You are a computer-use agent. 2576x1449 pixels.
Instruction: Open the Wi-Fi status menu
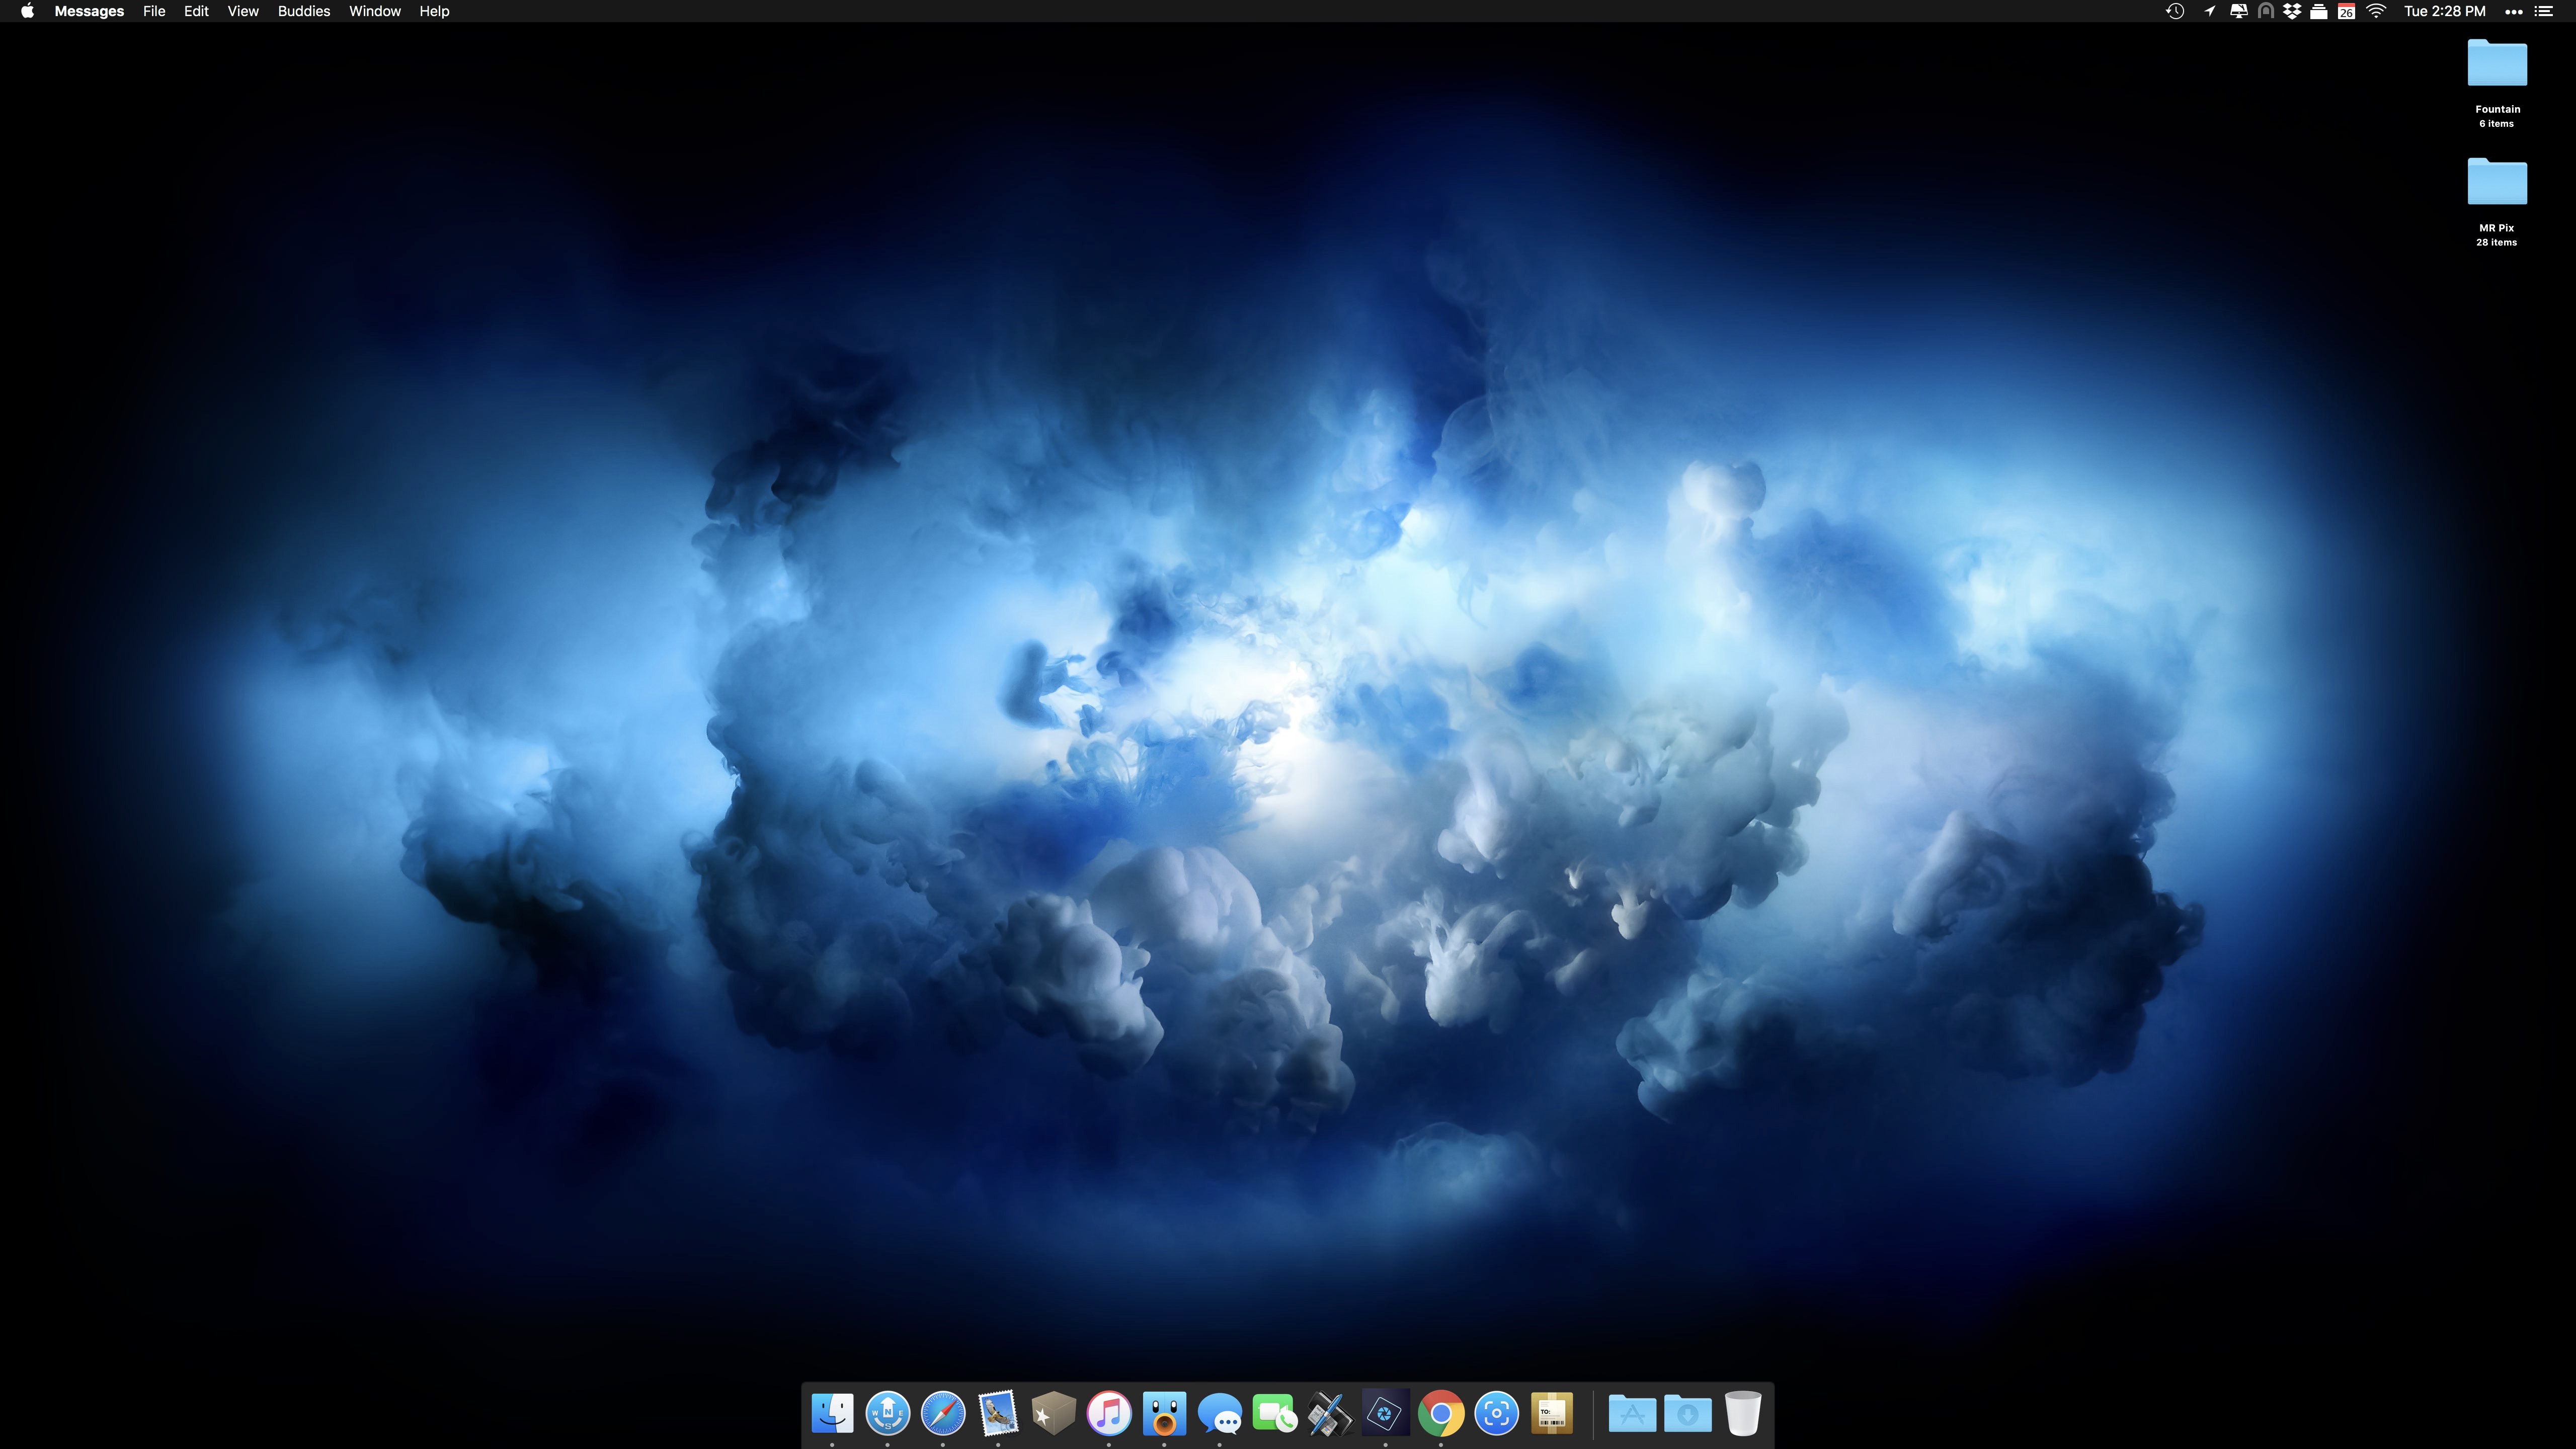coord(2376,11)
